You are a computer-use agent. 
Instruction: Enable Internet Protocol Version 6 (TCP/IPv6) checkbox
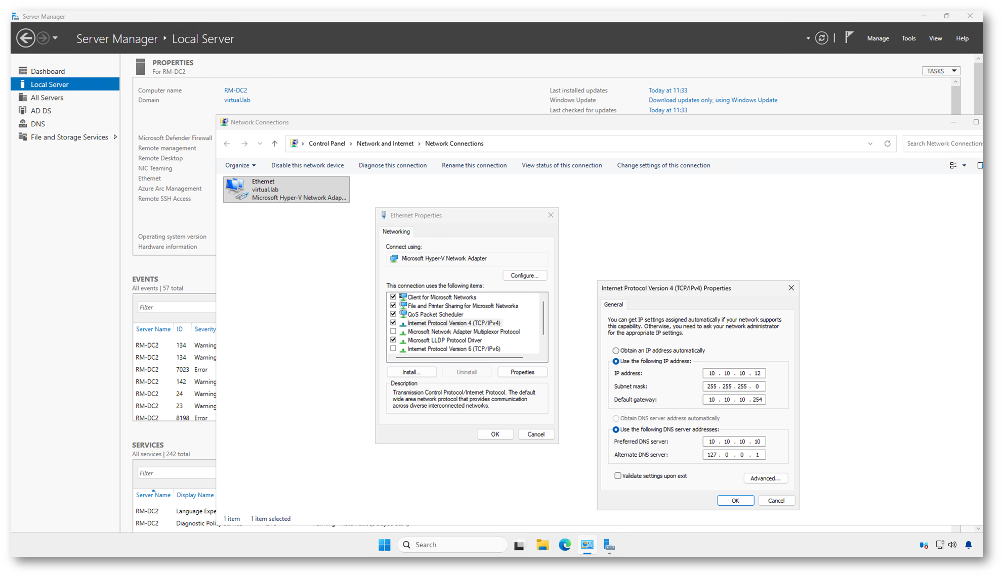(x=393, y=349)
